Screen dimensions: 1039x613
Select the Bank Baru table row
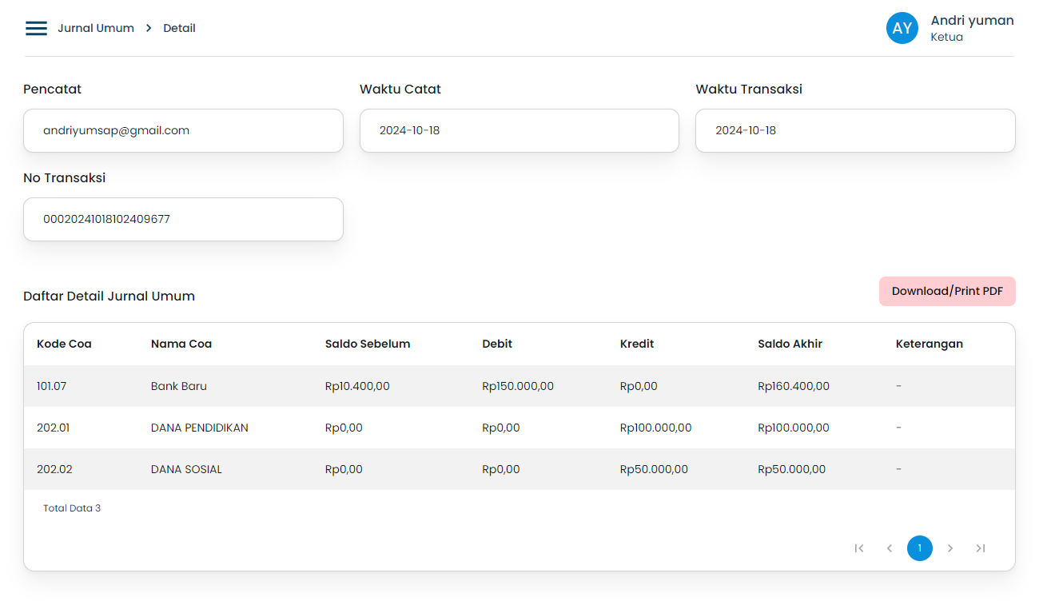tap(178, 386)
